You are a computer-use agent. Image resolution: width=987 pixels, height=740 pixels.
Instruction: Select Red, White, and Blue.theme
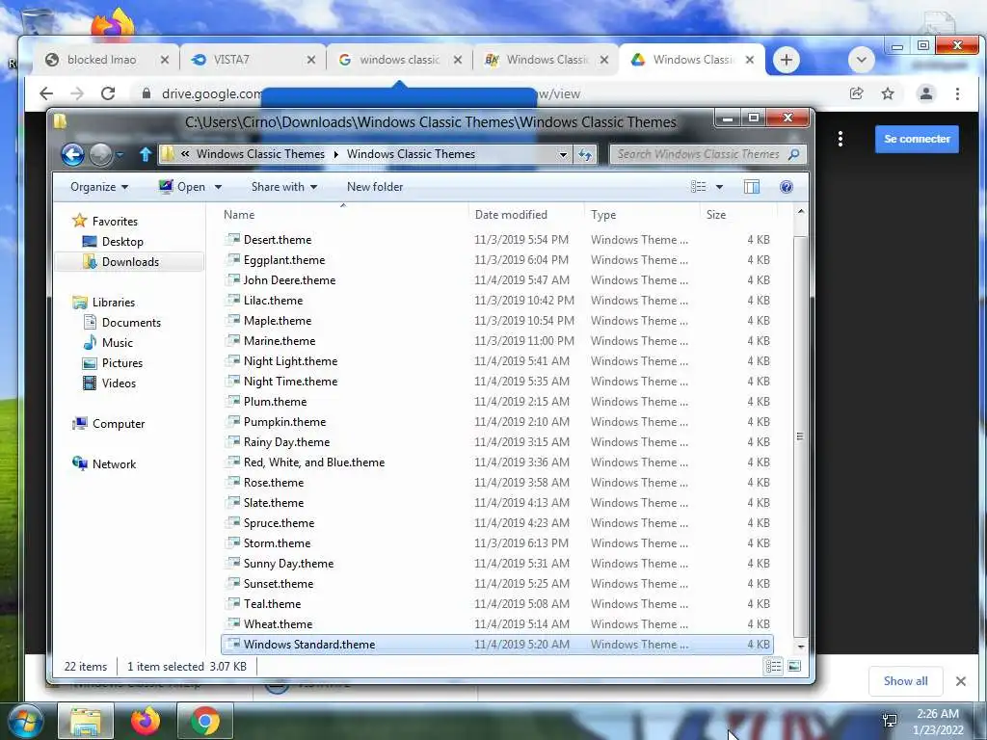click(x=497, y=462)
